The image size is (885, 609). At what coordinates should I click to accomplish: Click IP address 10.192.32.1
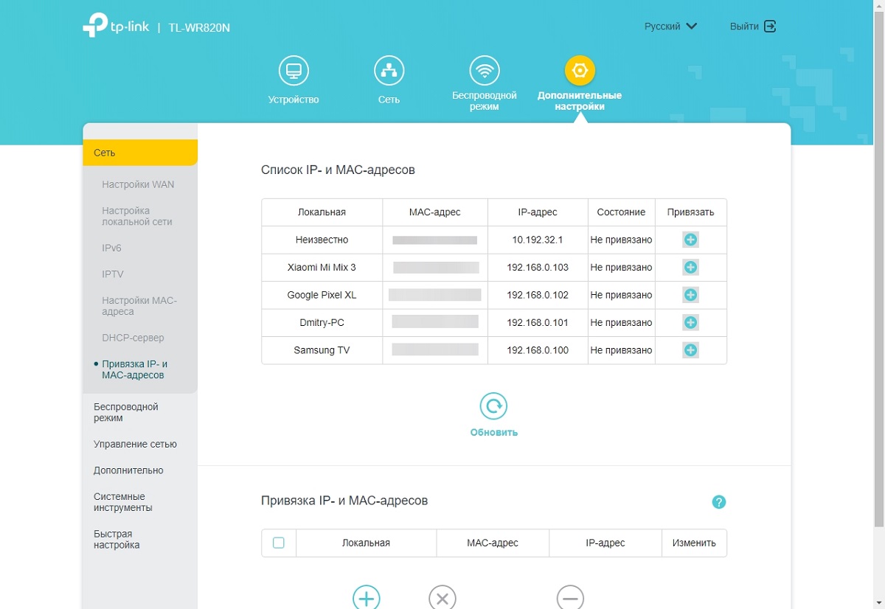(x=538, y=240)
